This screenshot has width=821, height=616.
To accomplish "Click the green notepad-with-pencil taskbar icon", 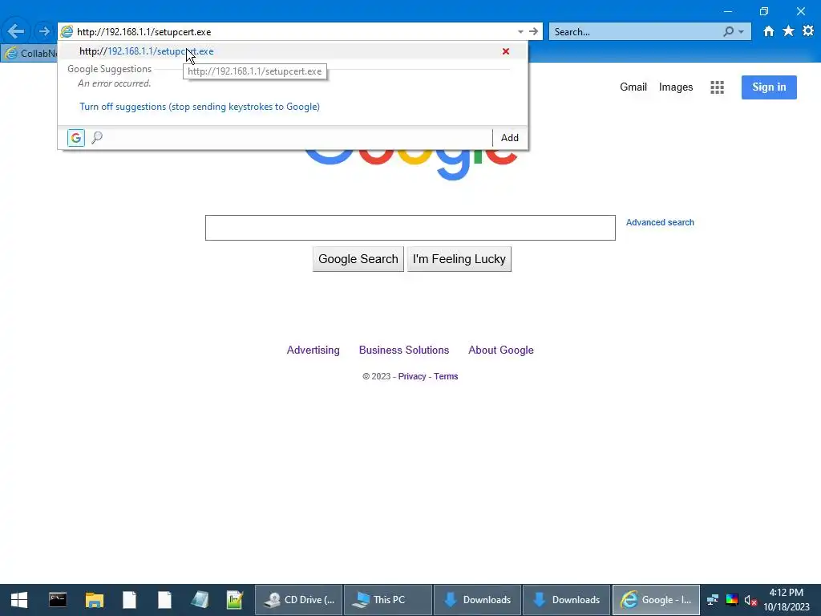I will (235, 600).
